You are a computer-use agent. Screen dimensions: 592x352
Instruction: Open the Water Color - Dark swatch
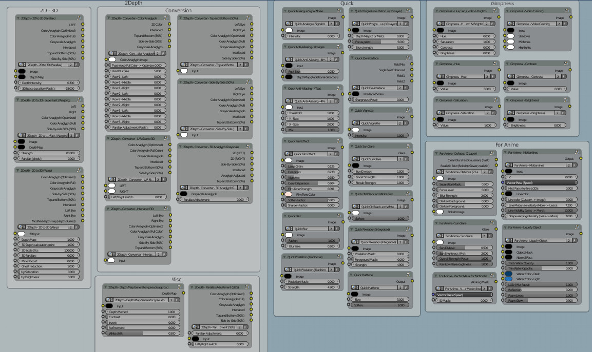click(509, 274)
